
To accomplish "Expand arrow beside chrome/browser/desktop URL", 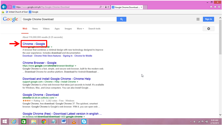I will tap(76, 66).
